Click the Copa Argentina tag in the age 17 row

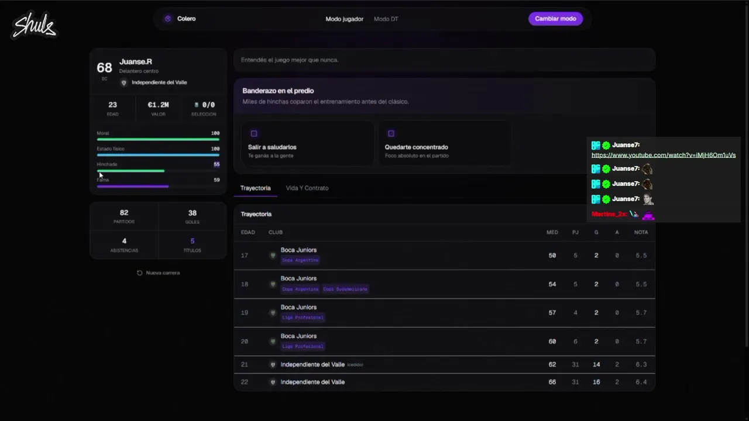(x=300, y=260)
